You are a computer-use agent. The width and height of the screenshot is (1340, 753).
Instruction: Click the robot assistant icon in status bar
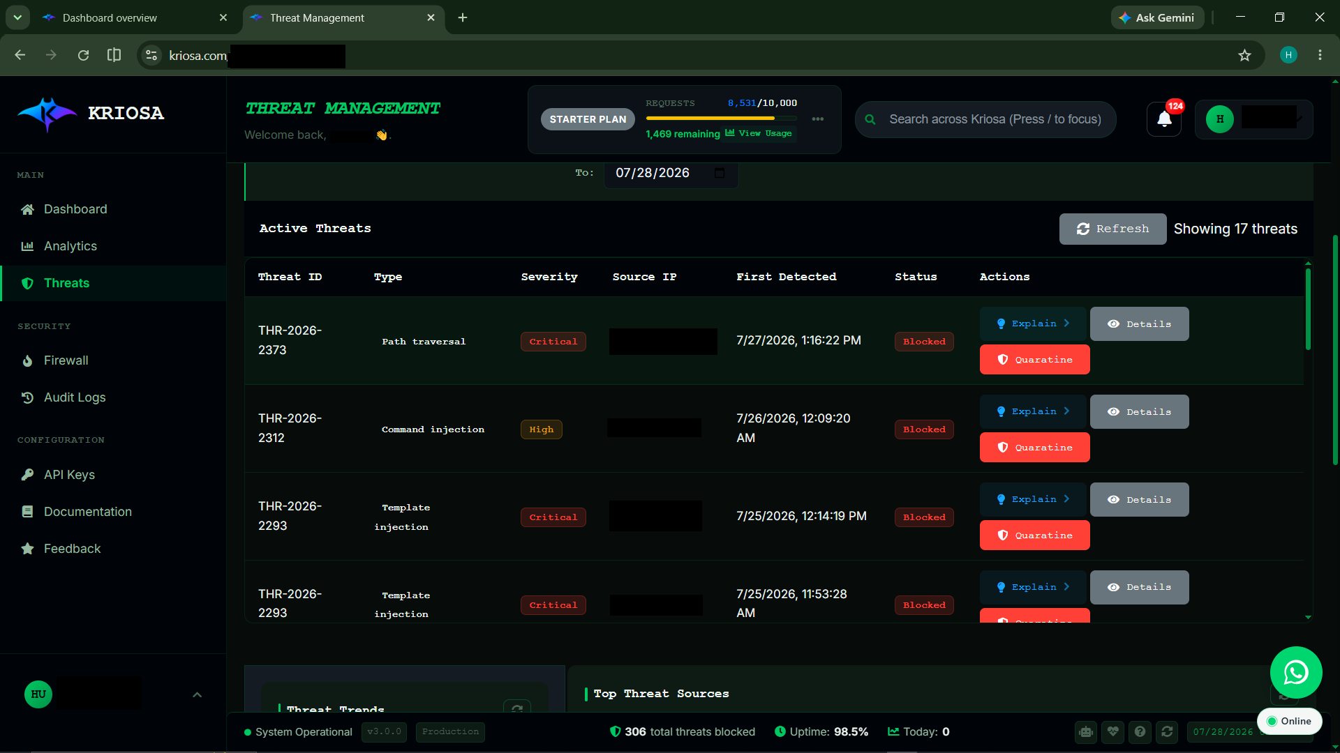click(x=1086, y=731)
